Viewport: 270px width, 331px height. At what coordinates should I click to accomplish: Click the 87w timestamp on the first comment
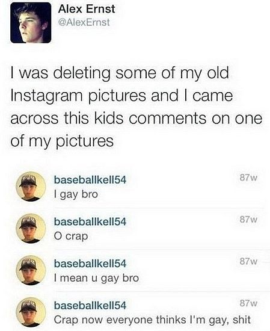click(248, 178)
